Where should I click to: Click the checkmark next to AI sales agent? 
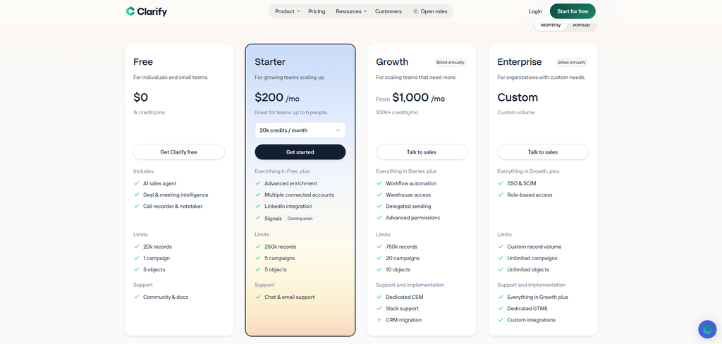click(137, 183)
